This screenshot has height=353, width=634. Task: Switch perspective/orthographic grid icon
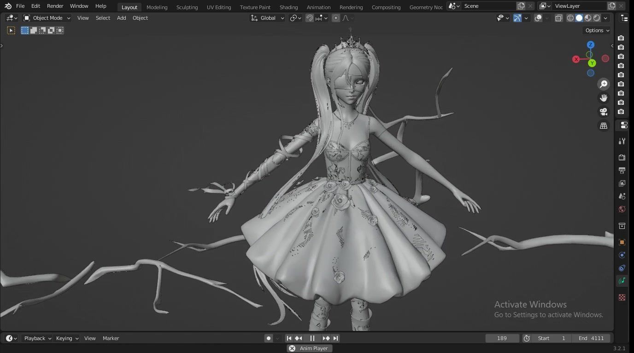(x=604, y=125)
